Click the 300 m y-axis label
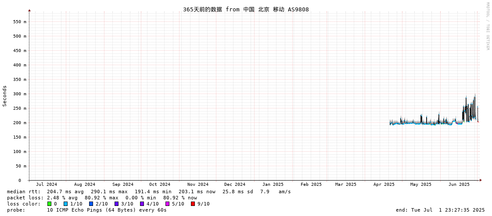The width and height of the screenshot is (492, 216). pos(20,94)
